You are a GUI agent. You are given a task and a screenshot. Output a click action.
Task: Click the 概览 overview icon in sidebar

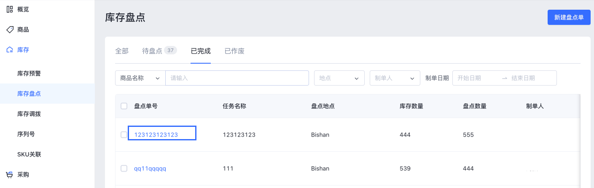tap(10, 9)
